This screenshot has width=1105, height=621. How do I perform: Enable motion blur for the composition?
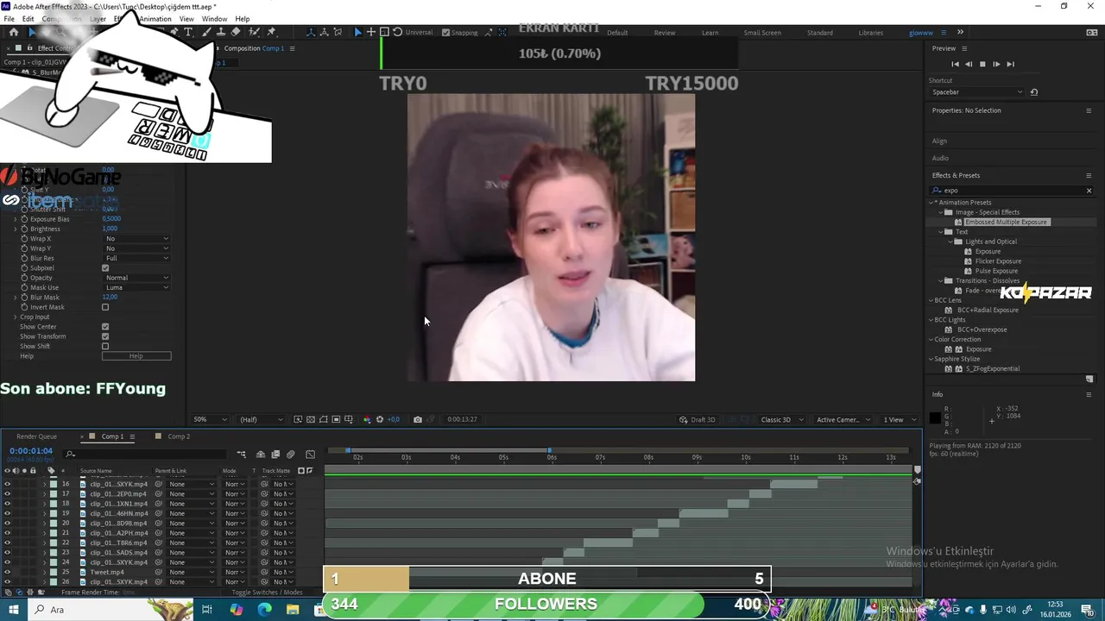click(x=291, y=455)
